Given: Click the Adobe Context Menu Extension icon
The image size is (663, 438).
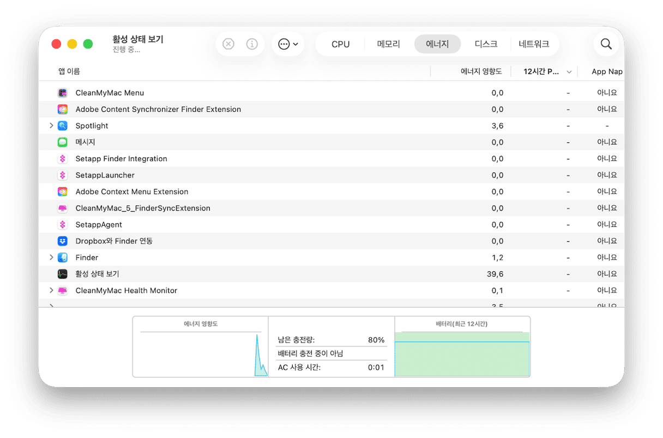Looking at the screenshot, I should [x=63, y=191].
